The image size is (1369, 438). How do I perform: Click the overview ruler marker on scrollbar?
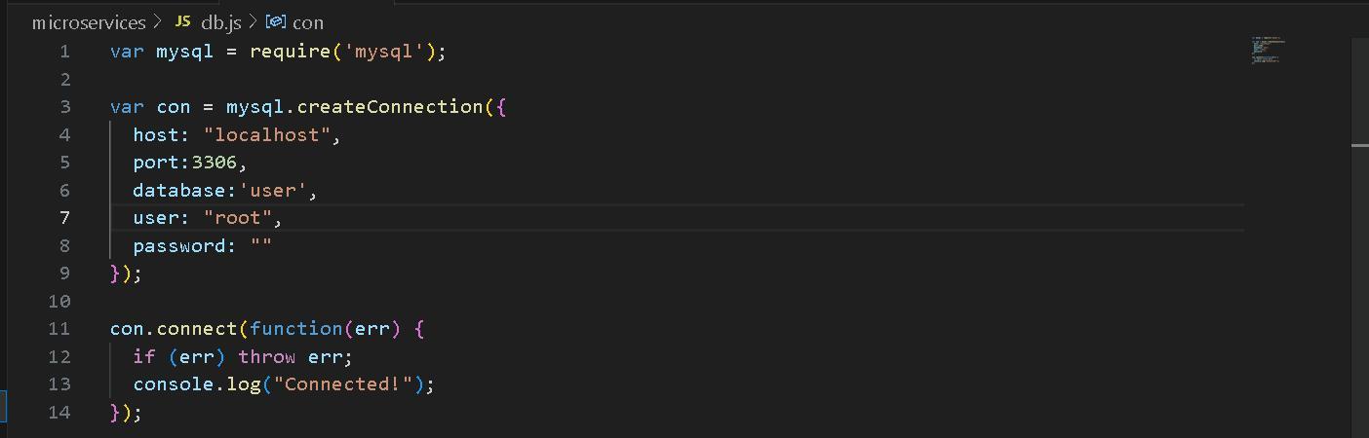click(x=1360, y=145)
